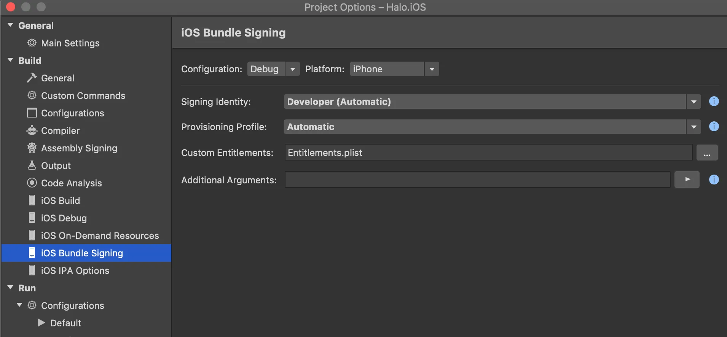The width and height of the screenshot is (727, 337).
Task: Click the Output flask icon
Action: (32, 165)
